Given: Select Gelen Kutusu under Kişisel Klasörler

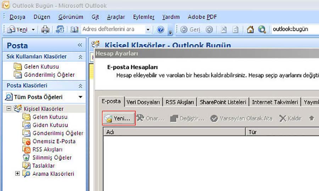Looking at the screenshot, I should point(50,117).
